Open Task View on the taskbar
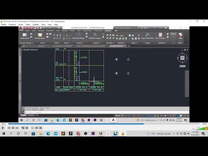208x156 pixels. pyautogui.click(x=26, y=133)
